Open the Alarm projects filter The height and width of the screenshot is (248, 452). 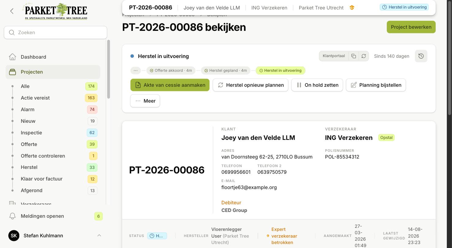(x=53, y=109)
